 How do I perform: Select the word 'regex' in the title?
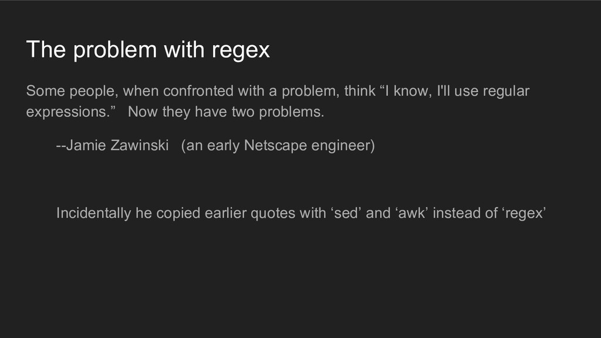pyautogui.click(x=241, y=52)
